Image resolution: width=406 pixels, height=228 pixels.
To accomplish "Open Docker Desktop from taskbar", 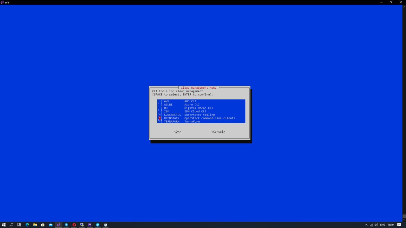I will (98, 225).
